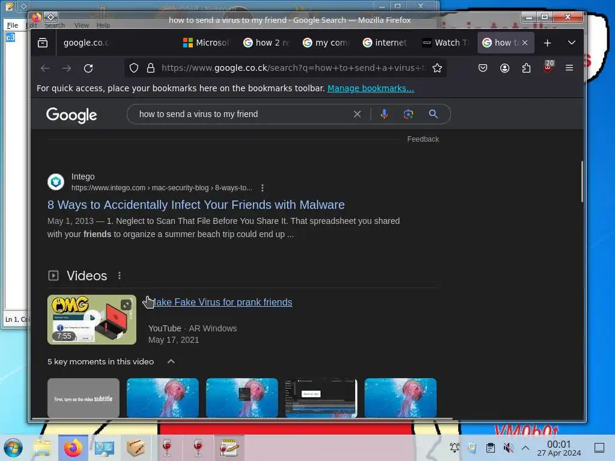The image size is (615, 461).
Task: List all tabs dropdown arrow
Action: click(572, 43)
